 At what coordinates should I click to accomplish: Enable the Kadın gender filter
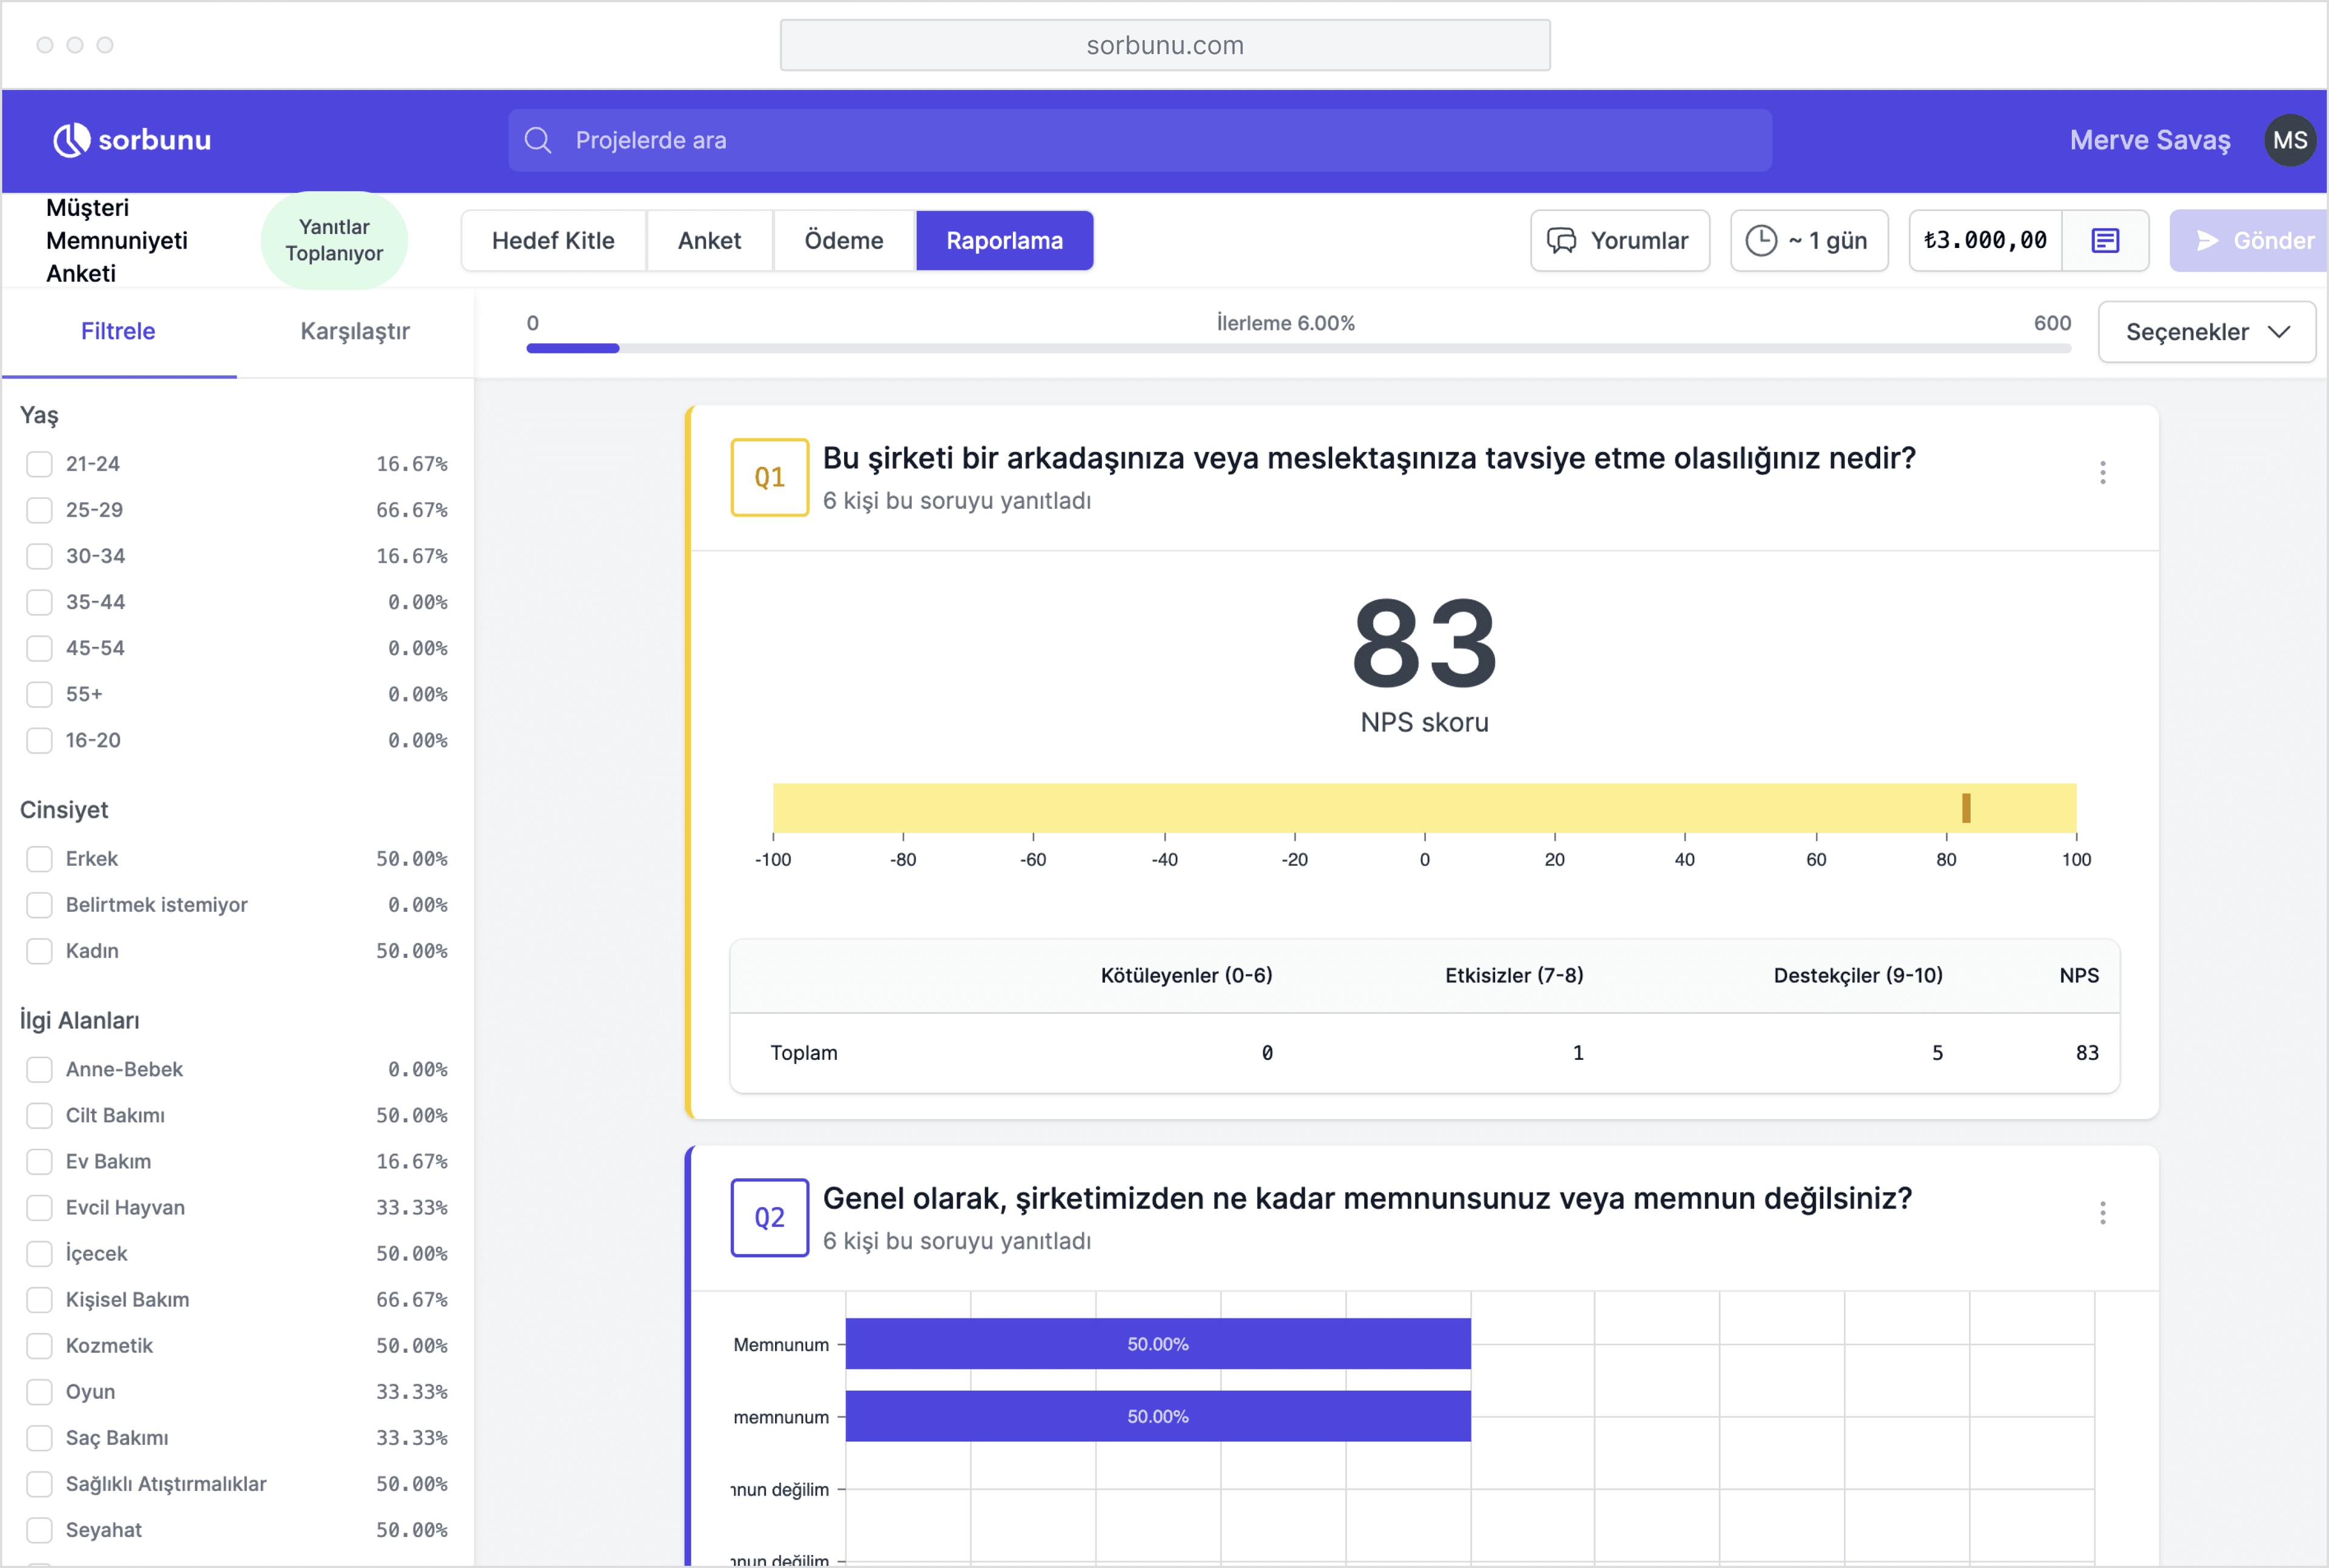(x=39, y=951)
